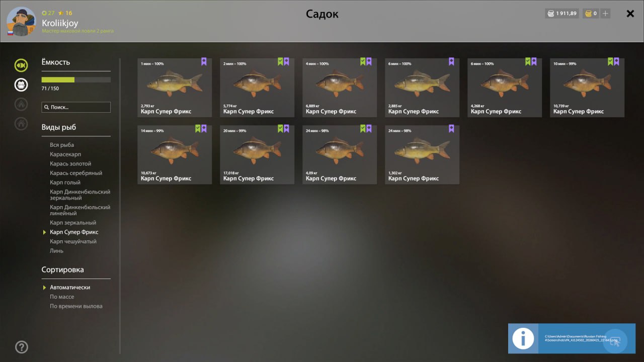Click the tent camp icon in sidebar
Screen dimensions: 644x362
click(21, 104)
